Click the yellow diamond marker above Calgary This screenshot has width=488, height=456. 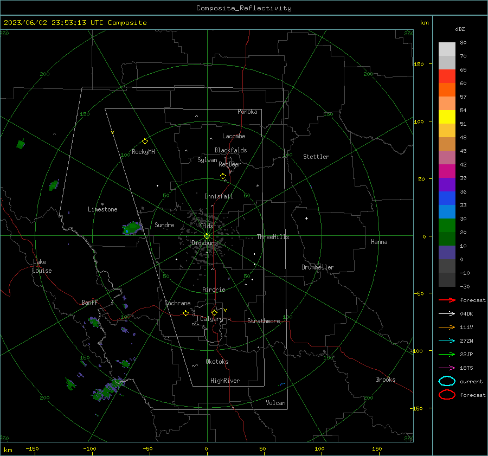[214, 312]
